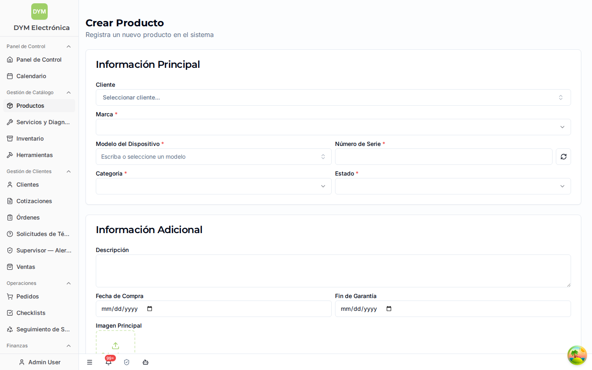592x370 pixels.
Task: Open the Marca dropdown
Action: pyautogui.click(x=333, y=127)
